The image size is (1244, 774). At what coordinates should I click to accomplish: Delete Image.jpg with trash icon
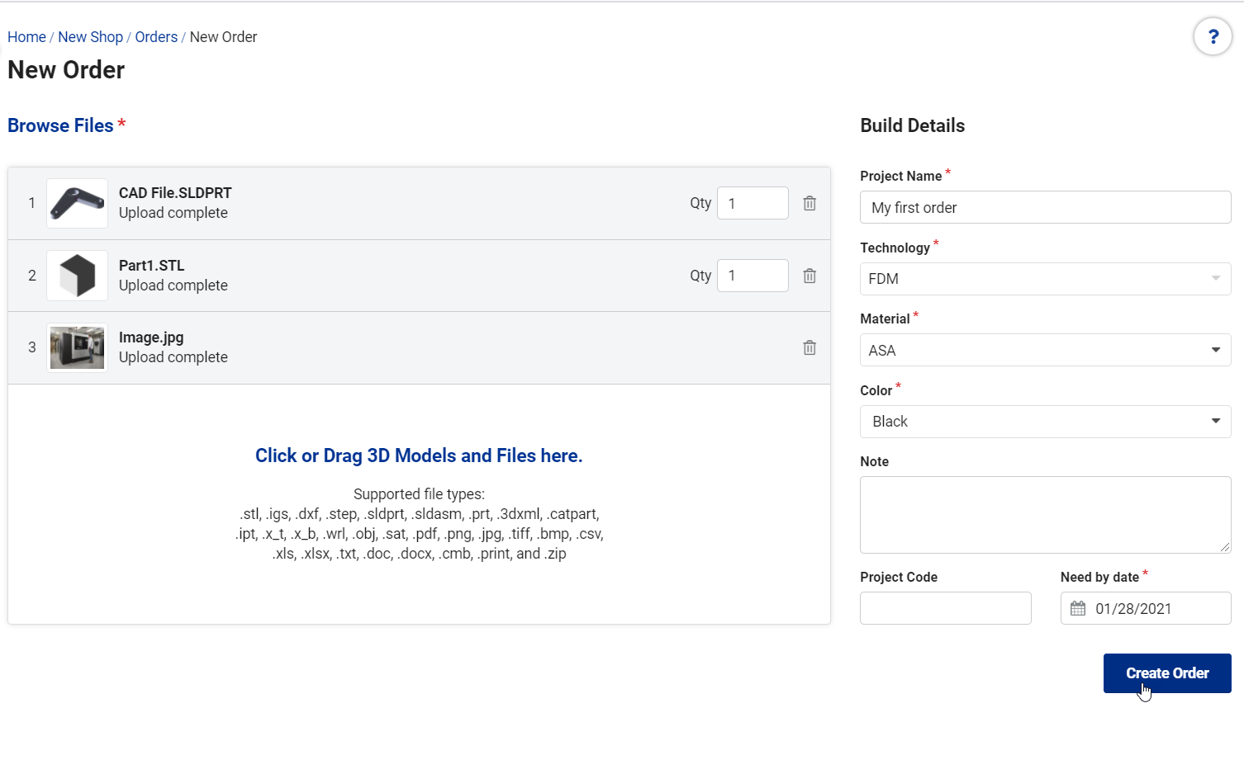tap(810, 347)
